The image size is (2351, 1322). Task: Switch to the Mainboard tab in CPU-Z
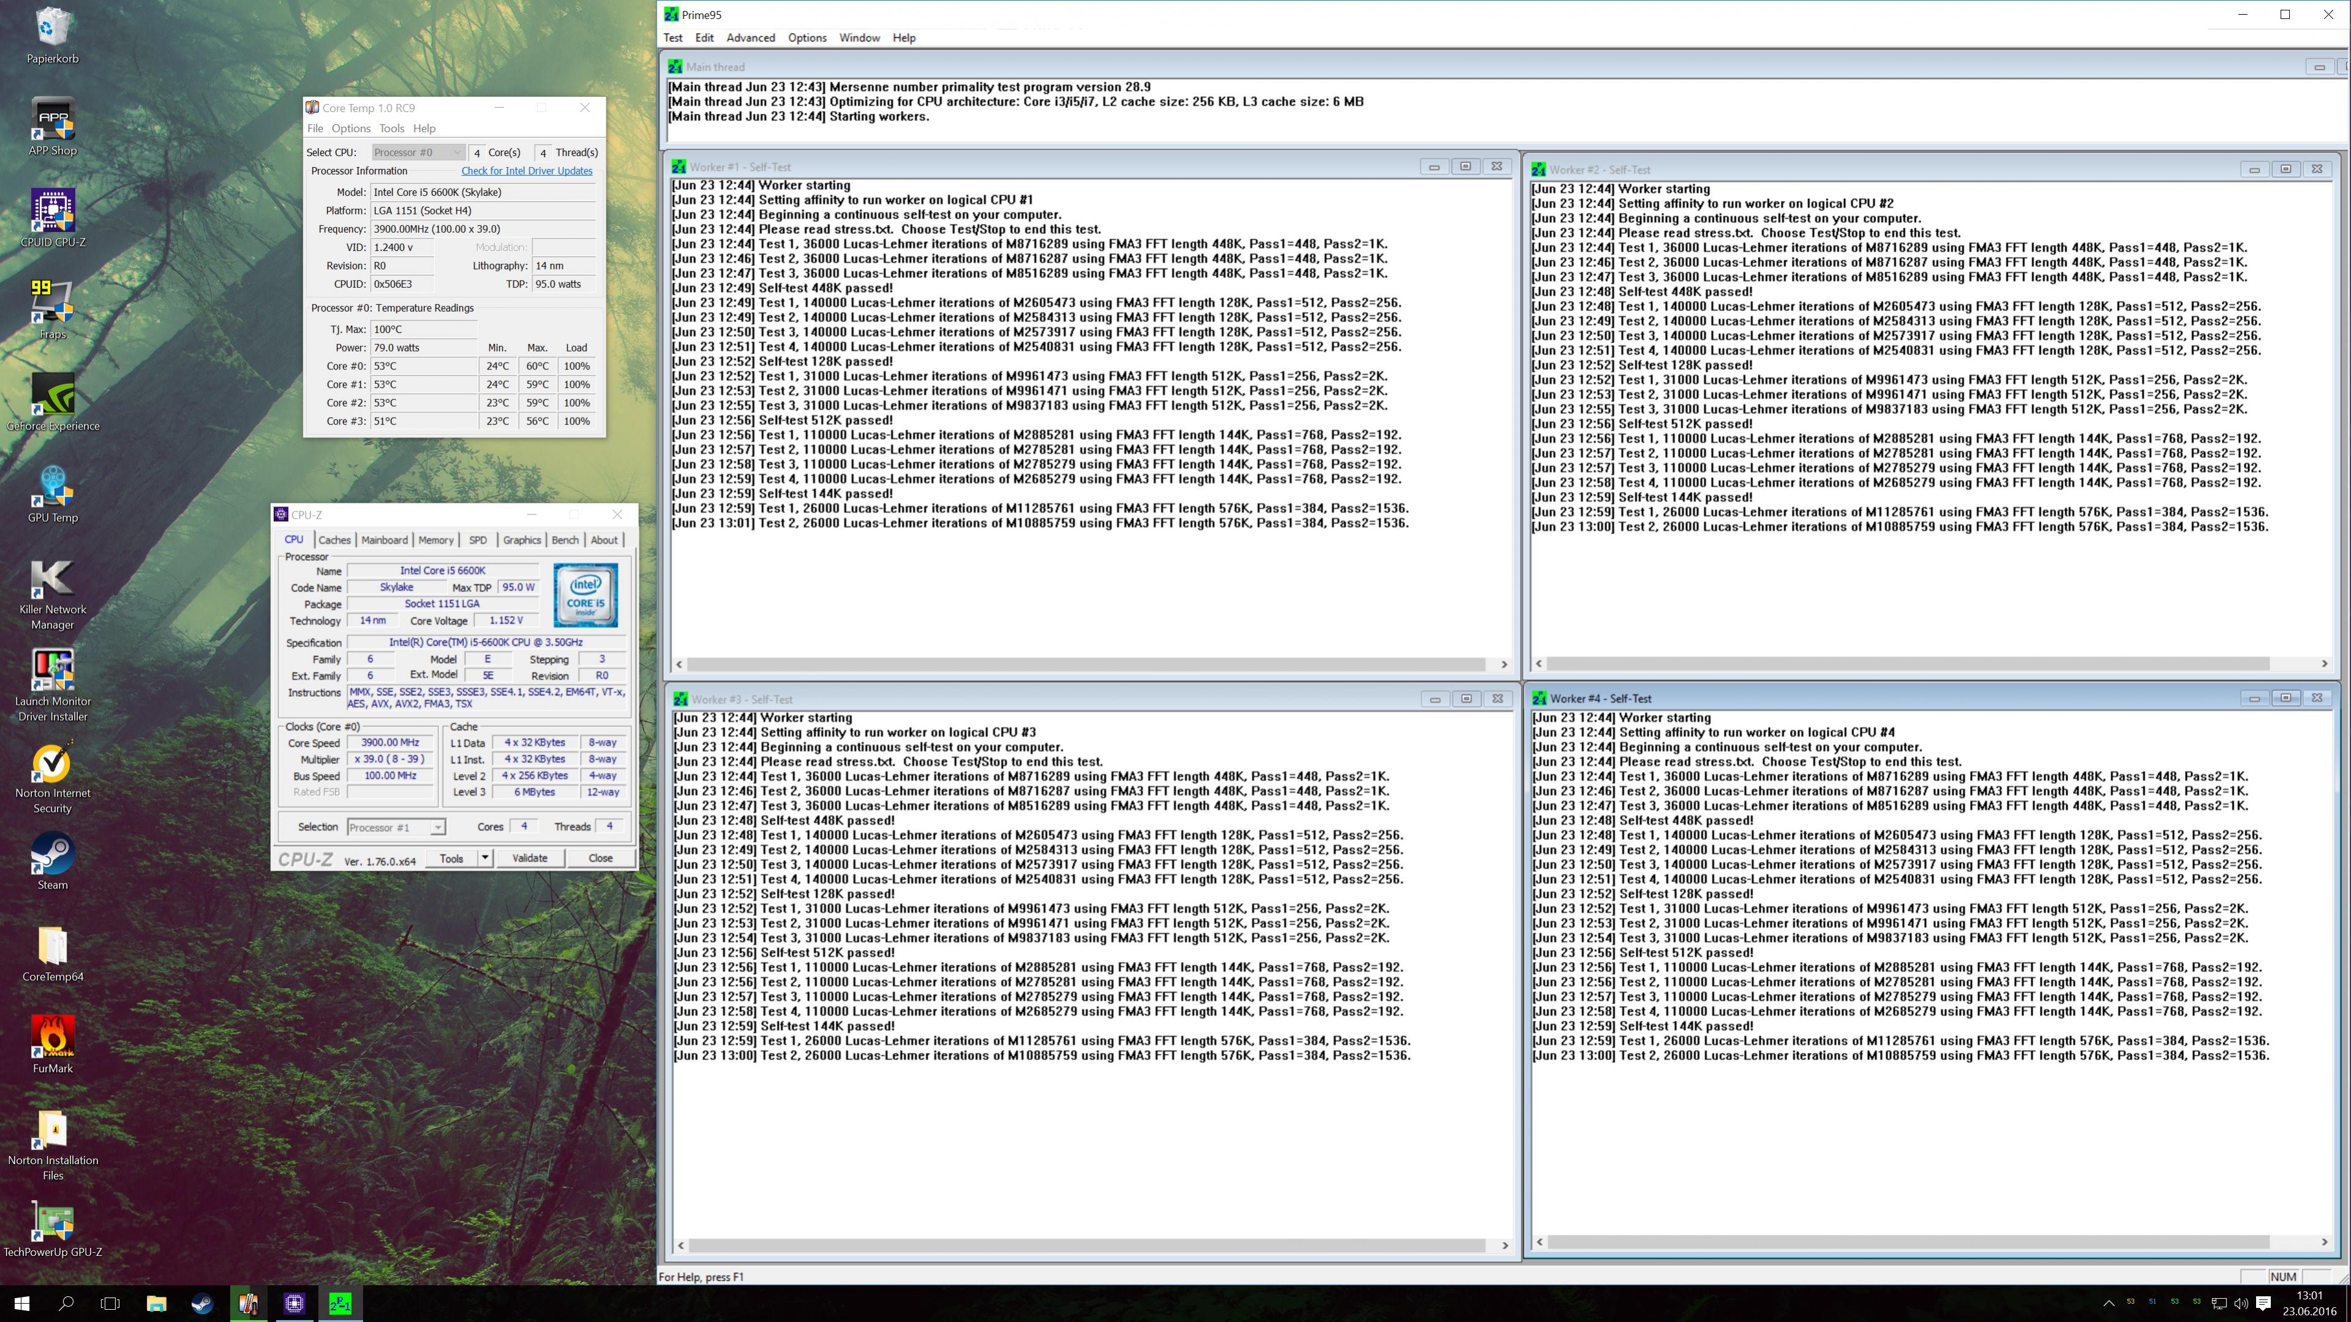pyautogui.click(x=384, y=540)
